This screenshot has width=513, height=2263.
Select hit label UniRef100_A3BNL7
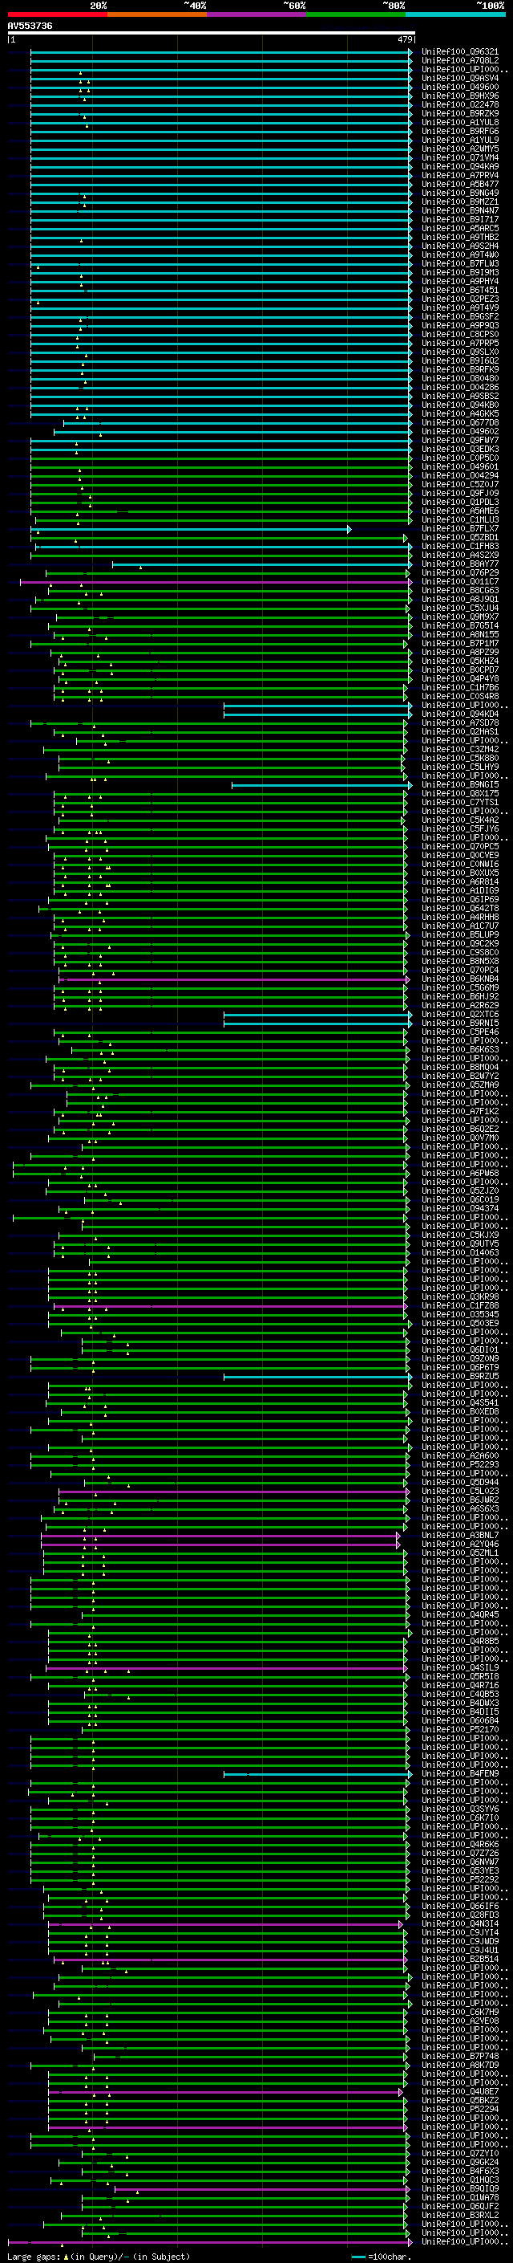tap(460, 1536)
